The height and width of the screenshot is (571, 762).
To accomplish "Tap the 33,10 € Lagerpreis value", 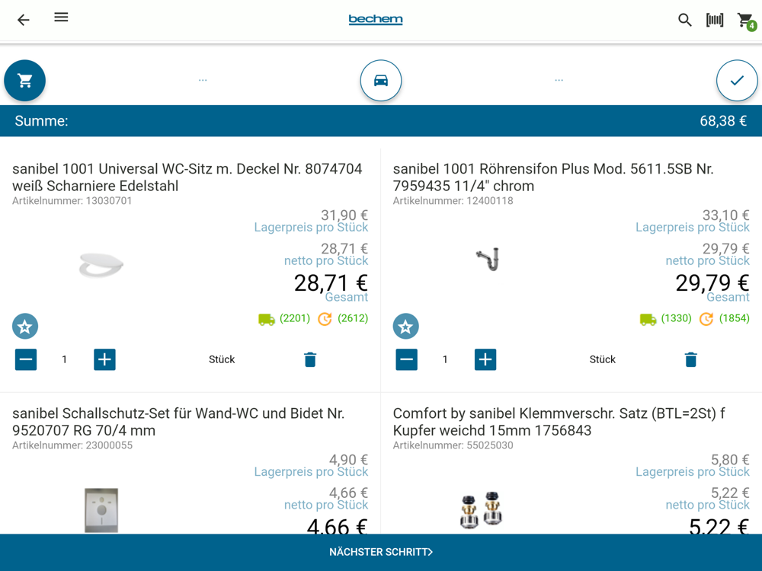I will 725,215.
